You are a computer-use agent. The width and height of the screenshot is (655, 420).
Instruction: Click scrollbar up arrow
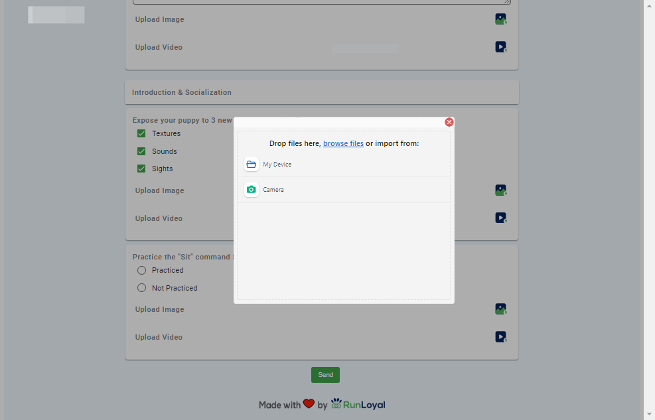(649, 5)
